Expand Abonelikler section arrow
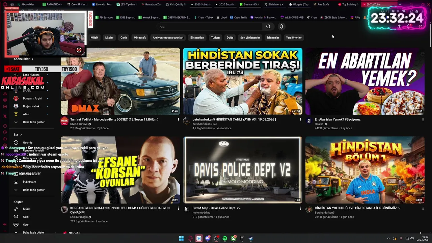The width and height of the screenshot is (432, 243). [x=33, y=59]
